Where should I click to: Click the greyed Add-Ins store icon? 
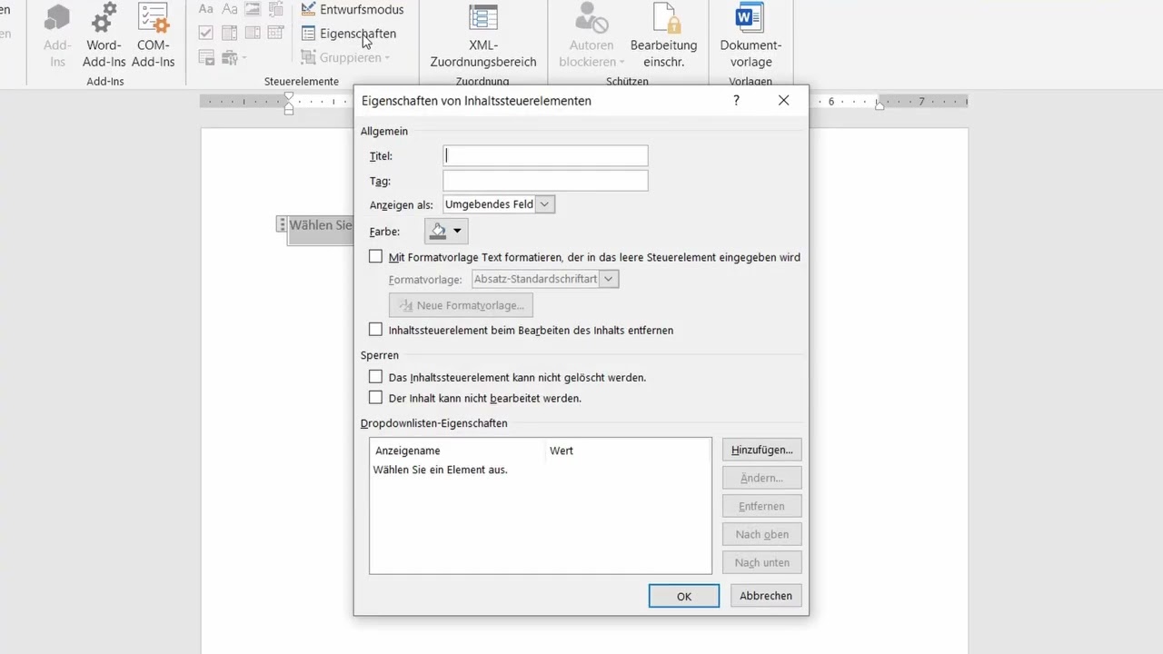[57, 35]
